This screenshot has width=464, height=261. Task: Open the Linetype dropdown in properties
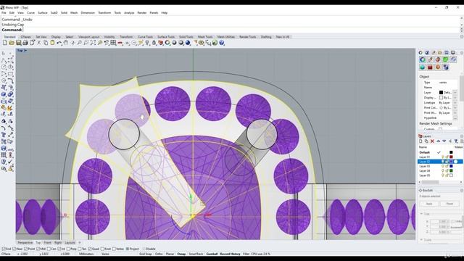coord(455,103)
